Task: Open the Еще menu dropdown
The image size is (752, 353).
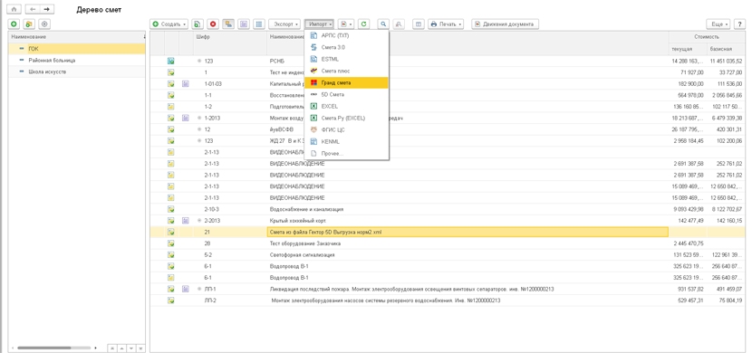Action: pos(718,24)
